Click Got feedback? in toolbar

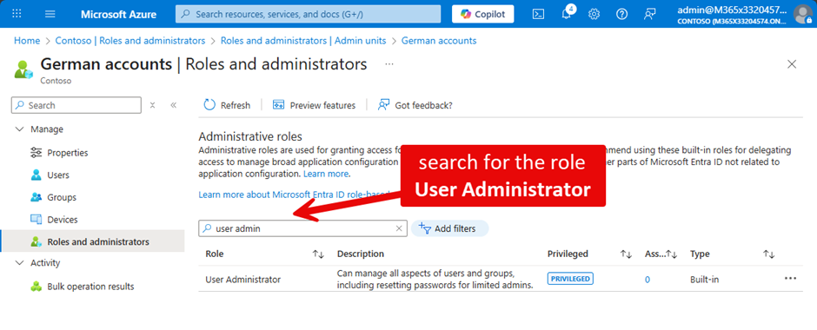pos(415,105)
